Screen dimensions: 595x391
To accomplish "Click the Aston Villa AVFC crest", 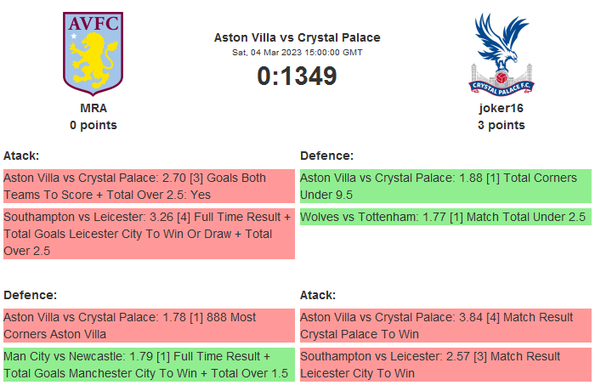I will 93,53.
